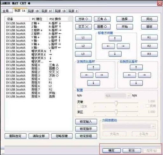Screen dimensions: 163x155
Task: Select the 'X 轴 -' binding row
Action: (x=39, y=48)
